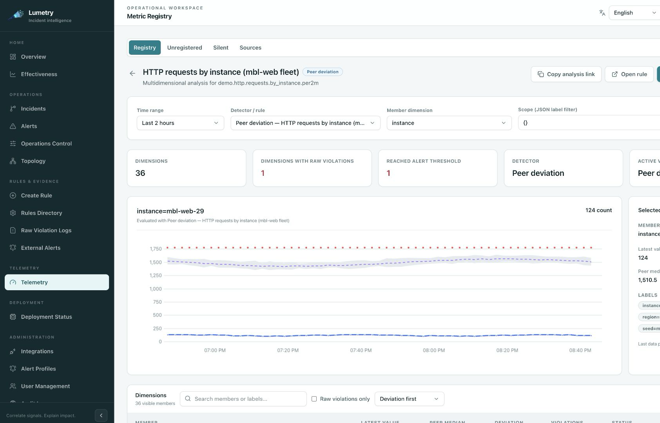Switch to the Unregistered tab
660x423 pixels.
[x=185, y=47]
